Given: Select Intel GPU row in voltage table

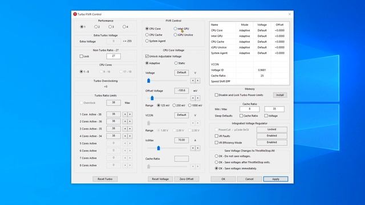Looking at the screenshot, I should 249,36.
